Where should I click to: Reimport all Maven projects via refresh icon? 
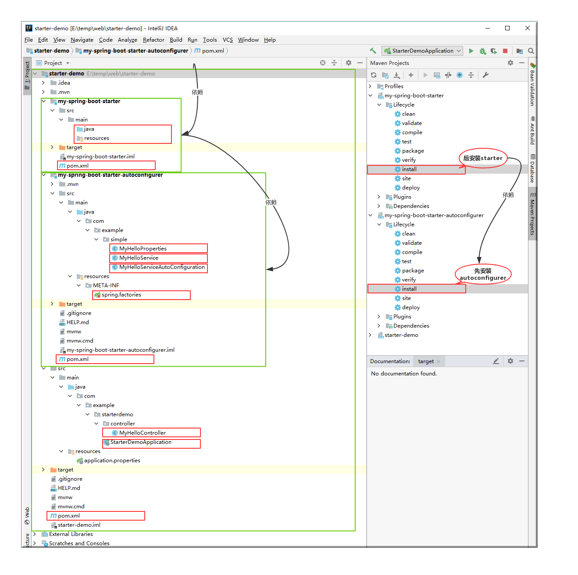374,75
